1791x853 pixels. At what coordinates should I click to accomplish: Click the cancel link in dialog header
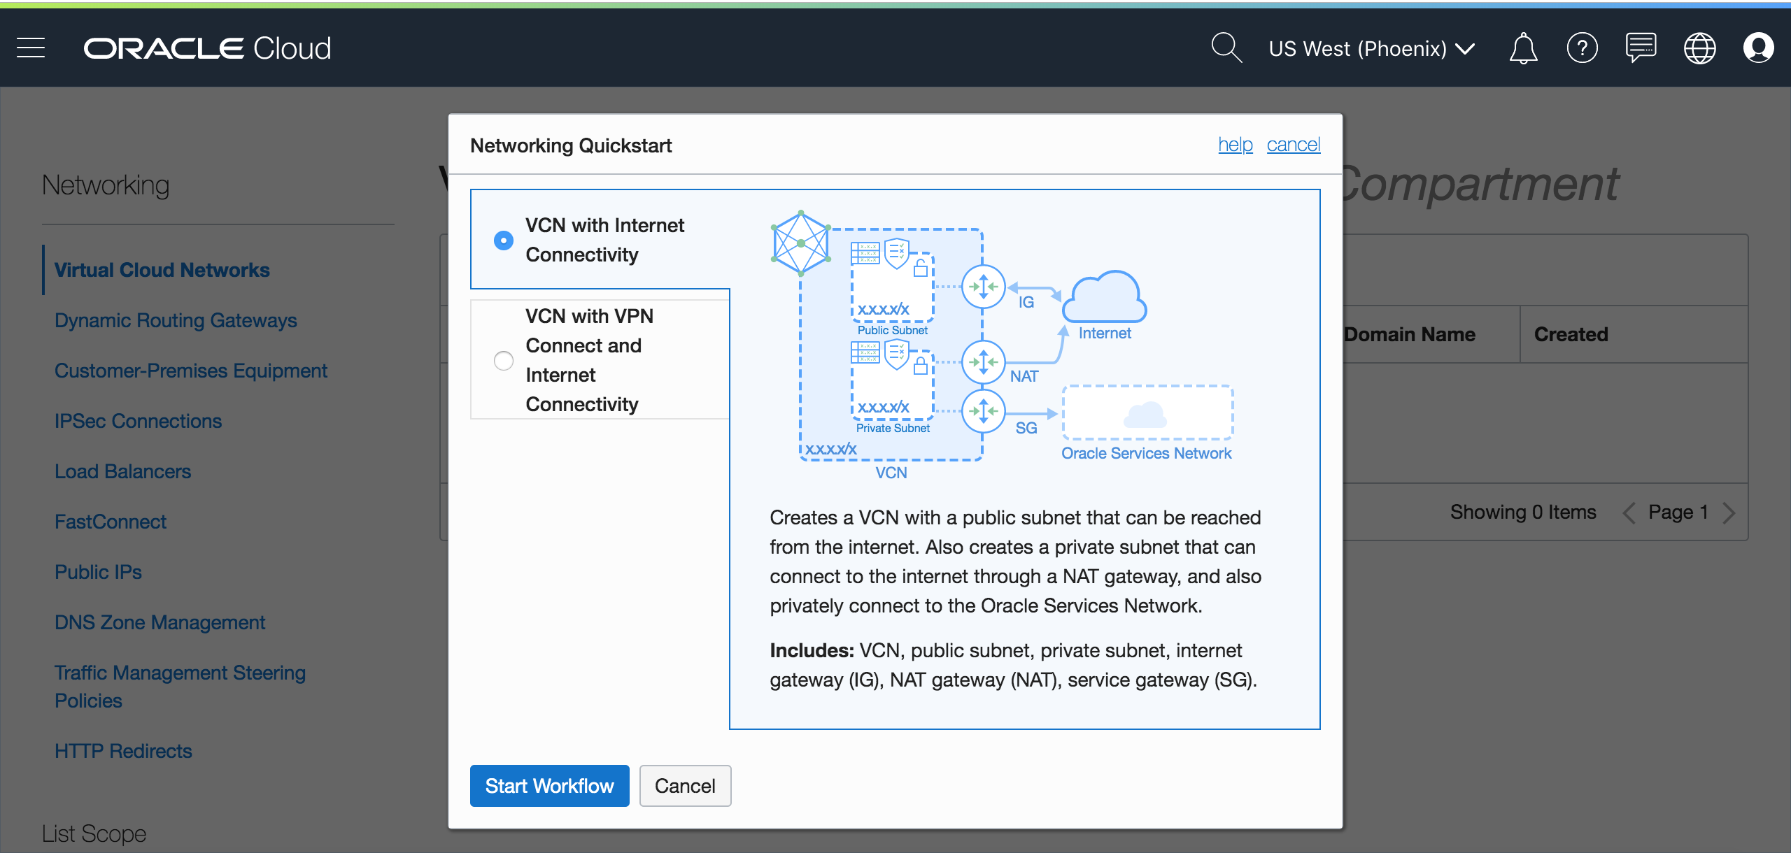click(x=1293, y=145)
